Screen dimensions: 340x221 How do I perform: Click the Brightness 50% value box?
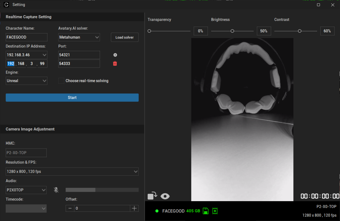pos(264,31)
